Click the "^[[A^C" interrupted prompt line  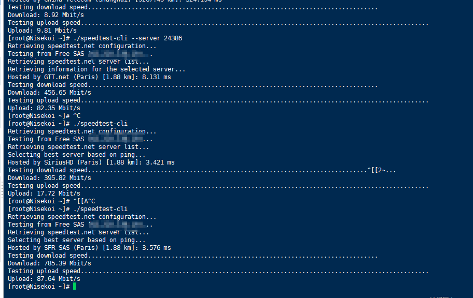(x=84, y=201)
